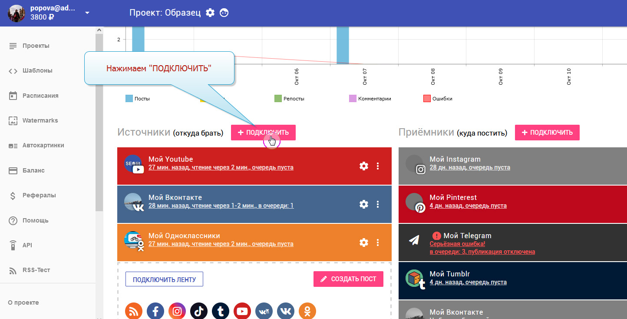Click the RSS feed source icon

(134, 311)
